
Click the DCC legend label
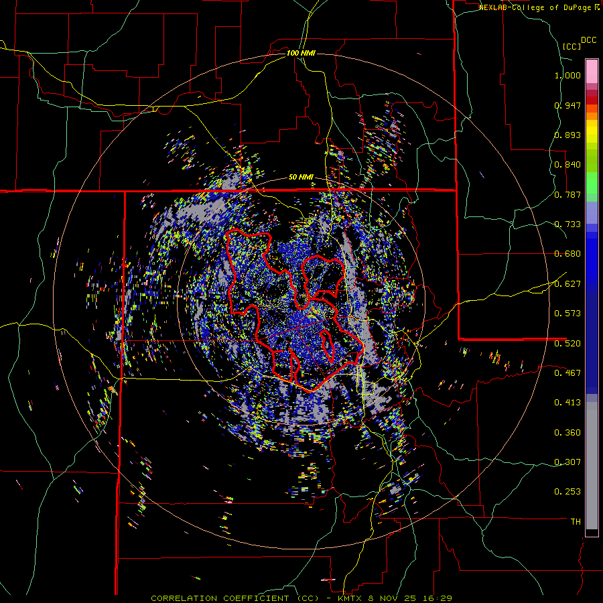pos(589,40)
